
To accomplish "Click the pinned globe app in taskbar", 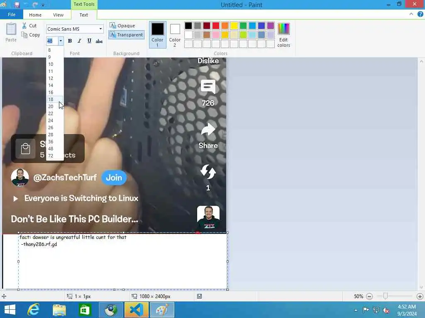I will [110, 310].
